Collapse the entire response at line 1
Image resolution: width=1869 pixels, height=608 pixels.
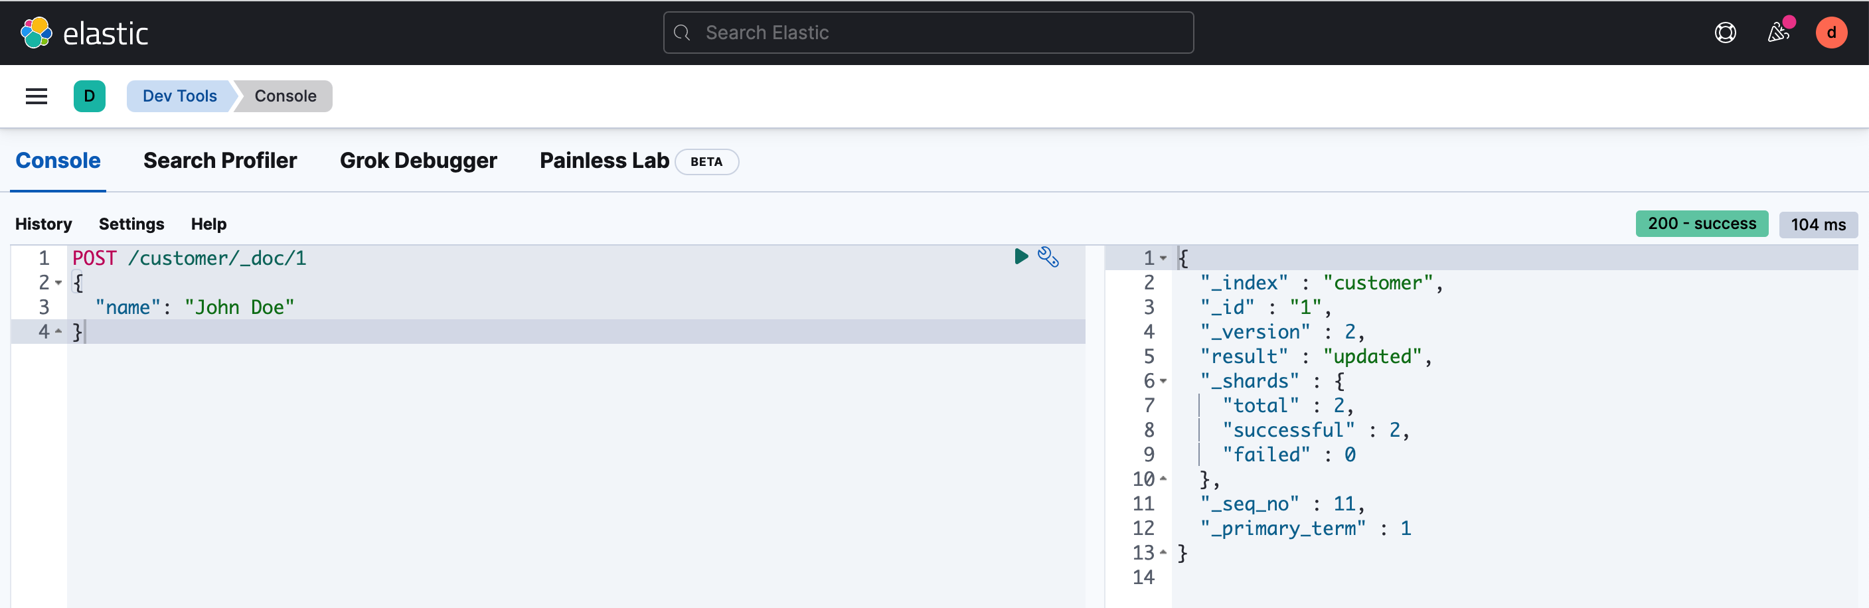tap(1164, 258)
